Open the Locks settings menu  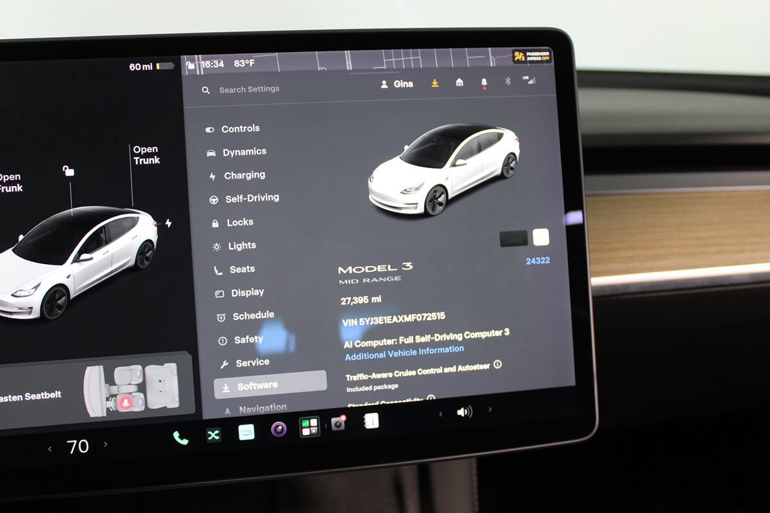click(x=232, y=223)
